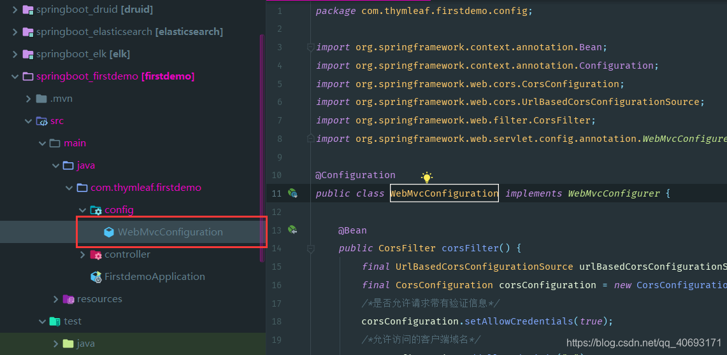Expand the springboot_druid module

(x=15, y=10)
